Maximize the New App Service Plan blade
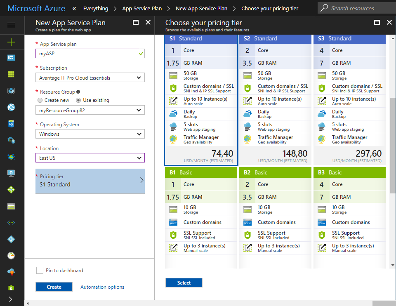This screenshot has height=306, width=396. [x=136, y=22]
